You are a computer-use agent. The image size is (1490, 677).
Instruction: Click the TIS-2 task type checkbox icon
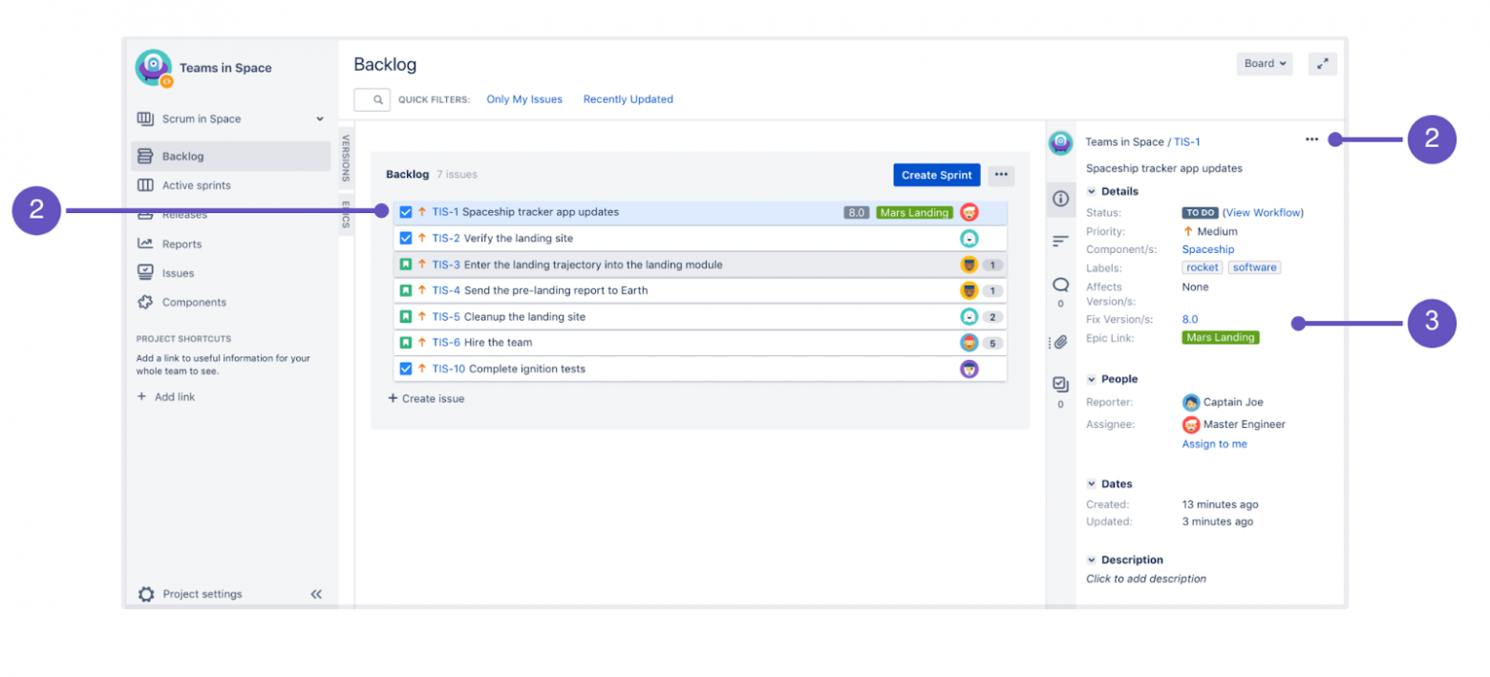pos(406,238)
